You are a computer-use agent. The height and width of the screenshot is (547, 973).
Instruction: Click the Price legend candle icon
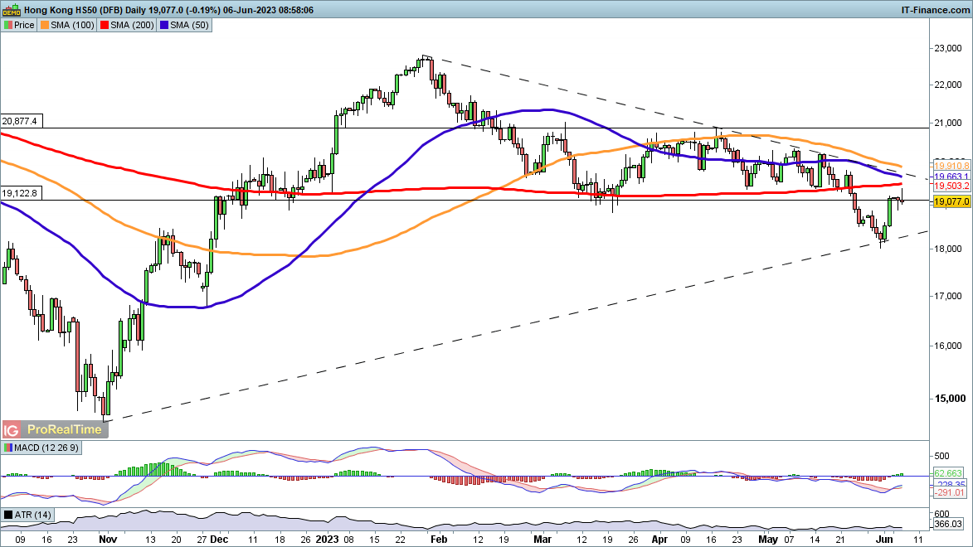(x=8, y=26)
